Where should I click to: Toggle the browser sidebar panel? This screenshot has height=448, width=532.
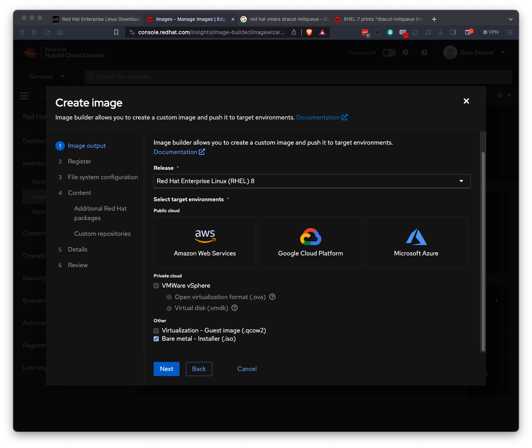(x=453, y=32)
